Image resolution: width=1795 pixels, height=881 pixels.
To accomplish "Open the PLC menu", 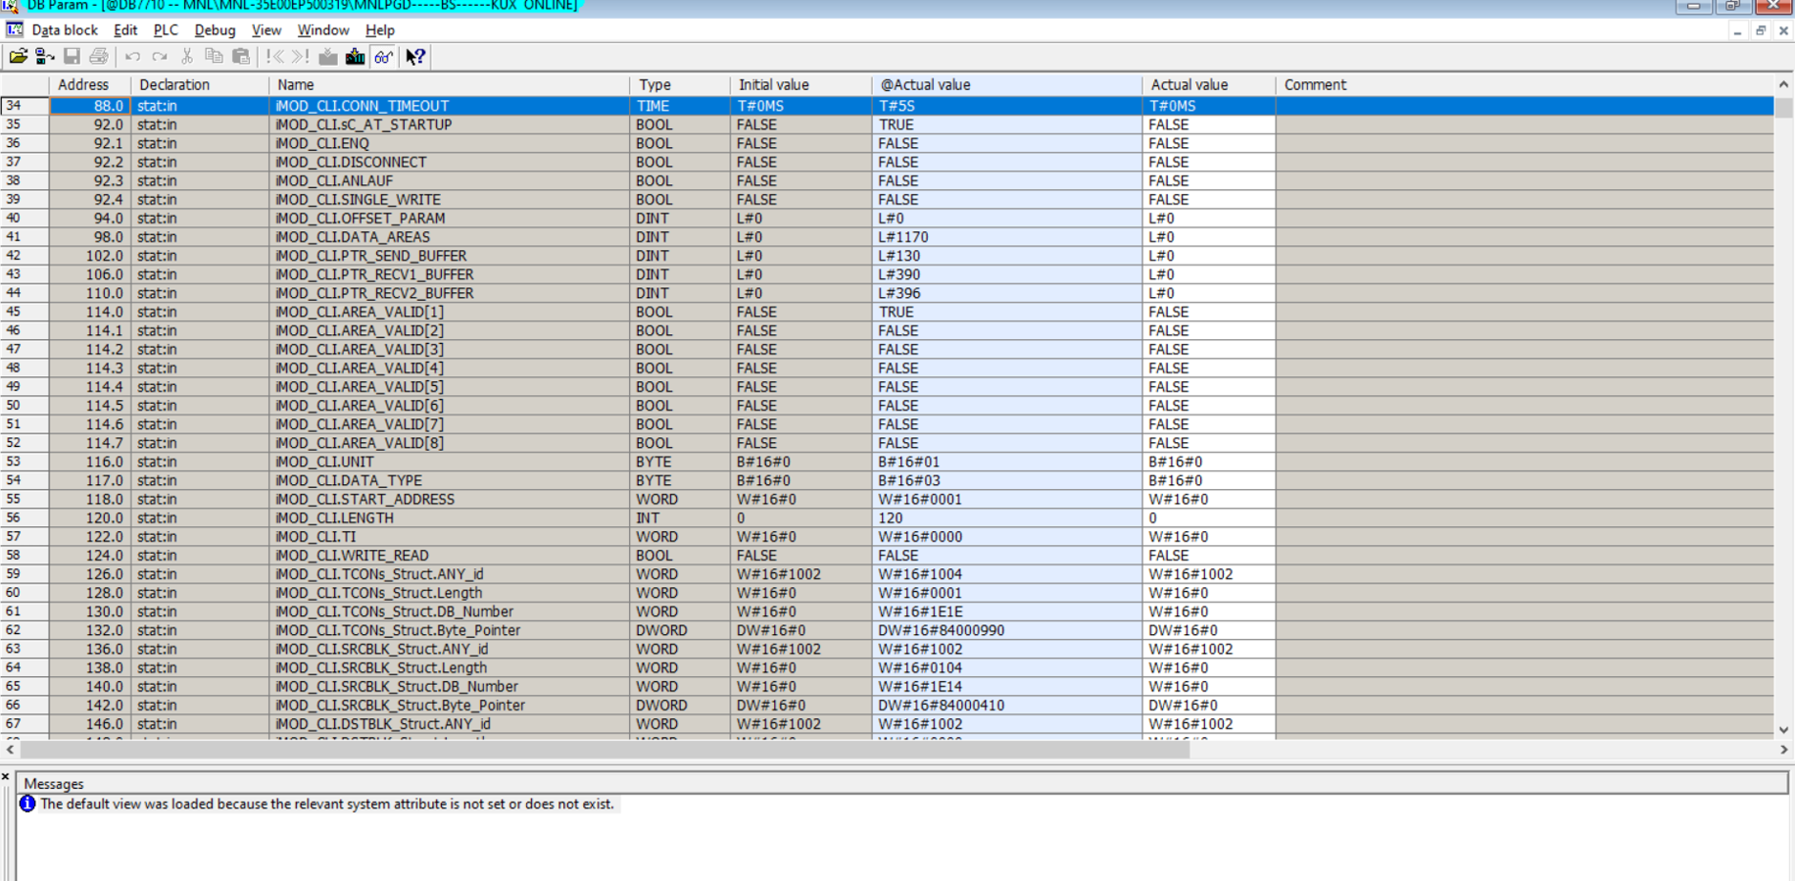I will pyautogui.click(x=166, y=30).
